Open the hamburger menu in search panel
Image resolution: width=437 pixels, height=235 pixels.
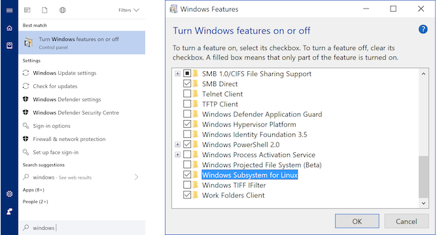[9, 10]
